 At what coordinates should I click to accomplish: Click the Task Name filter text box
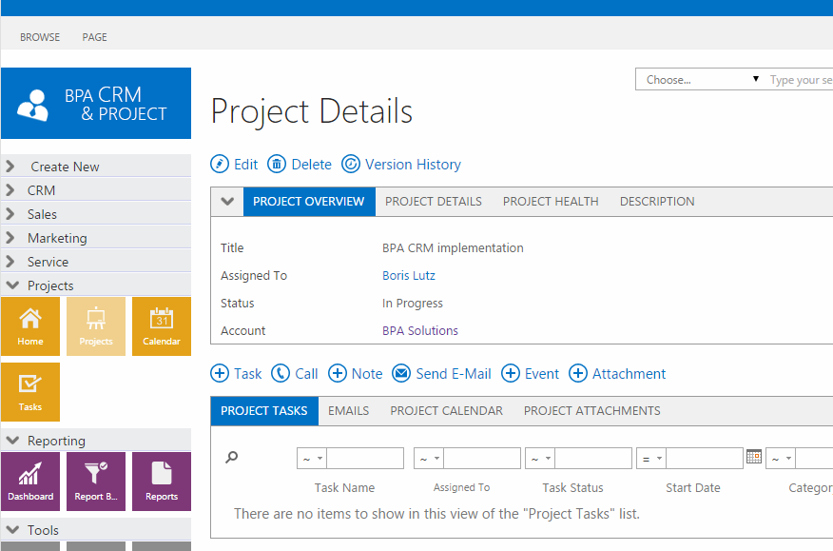click(365, 459)
